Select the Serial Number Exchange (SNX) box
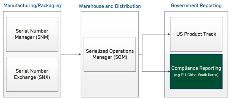This screenshot has height=98, width=229. pyautogui.click(x=32, y=74)
